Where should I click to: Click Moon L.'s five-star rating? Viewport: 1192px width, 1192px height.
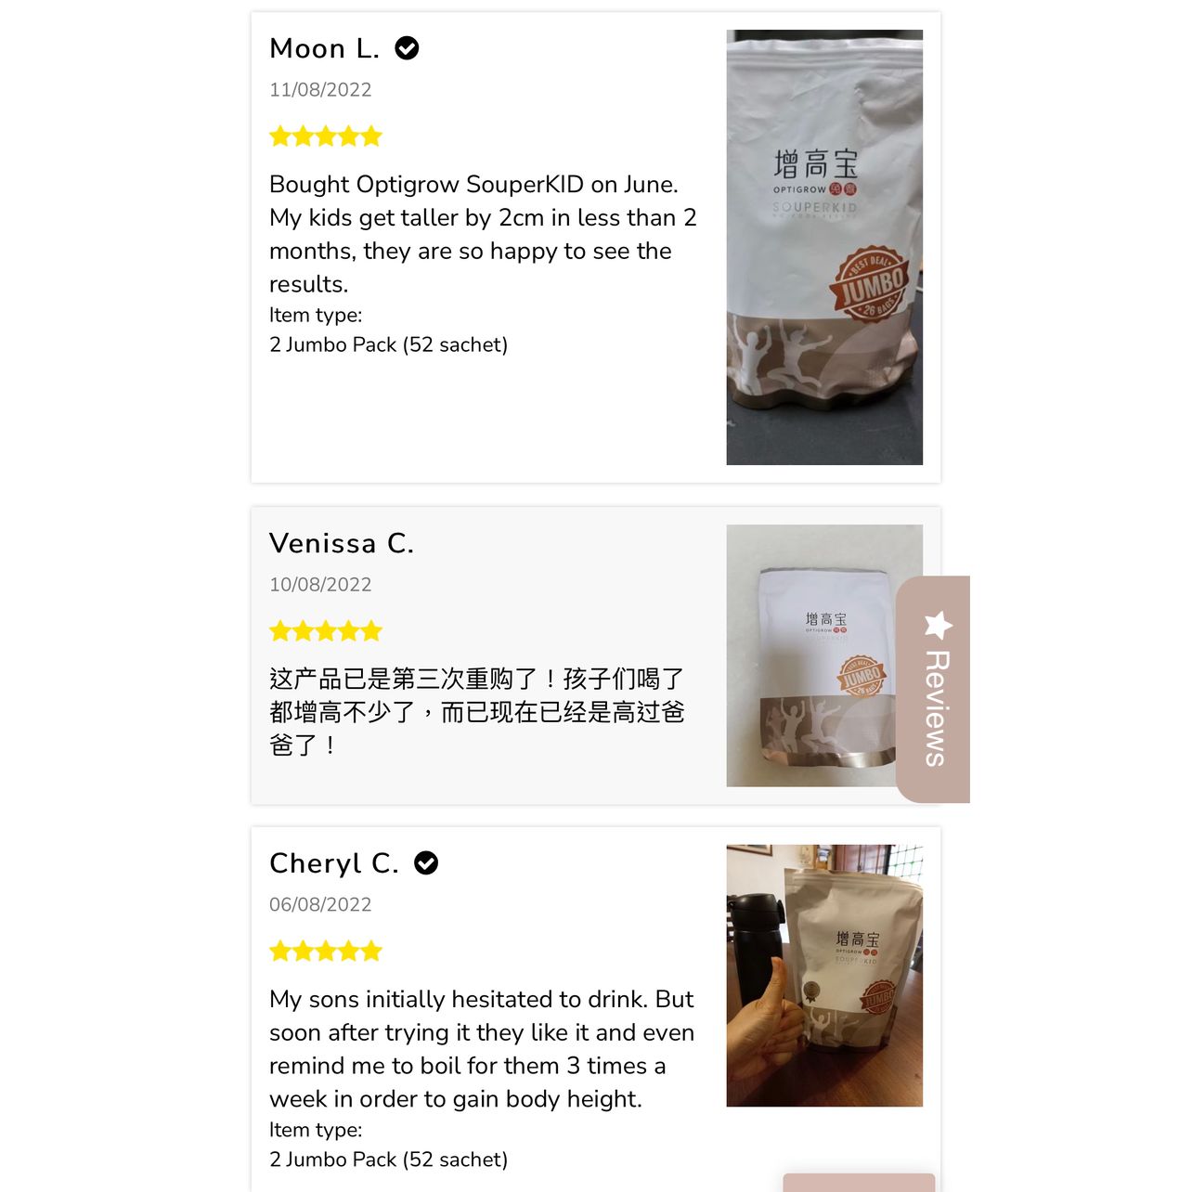click(326, 136)
